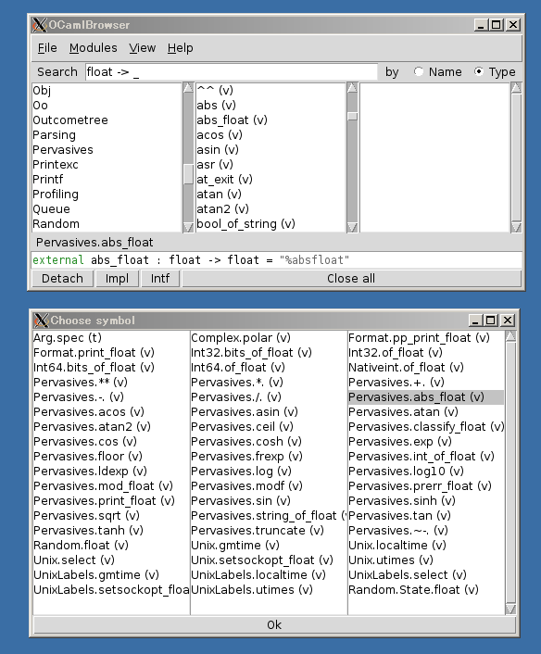Minimize the Choose symbol window
Image resolution: width=541 pixels, height=654 pixels.
tap(475, 321)
